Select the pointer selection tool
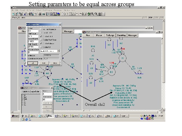Viewport: 182px width, 136px height. point(63,14)
